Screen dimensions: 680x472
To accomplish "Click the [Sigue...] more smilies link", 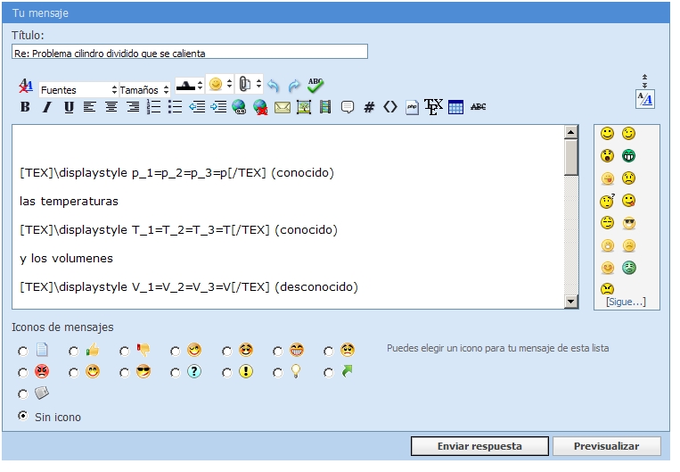I will [626, 302].
